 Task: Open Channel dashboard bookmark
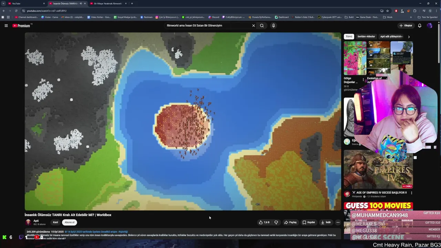click(x=26, y=17)
